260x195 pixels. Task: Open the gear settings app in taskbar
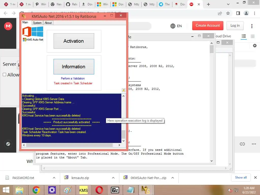pos(52,190)
